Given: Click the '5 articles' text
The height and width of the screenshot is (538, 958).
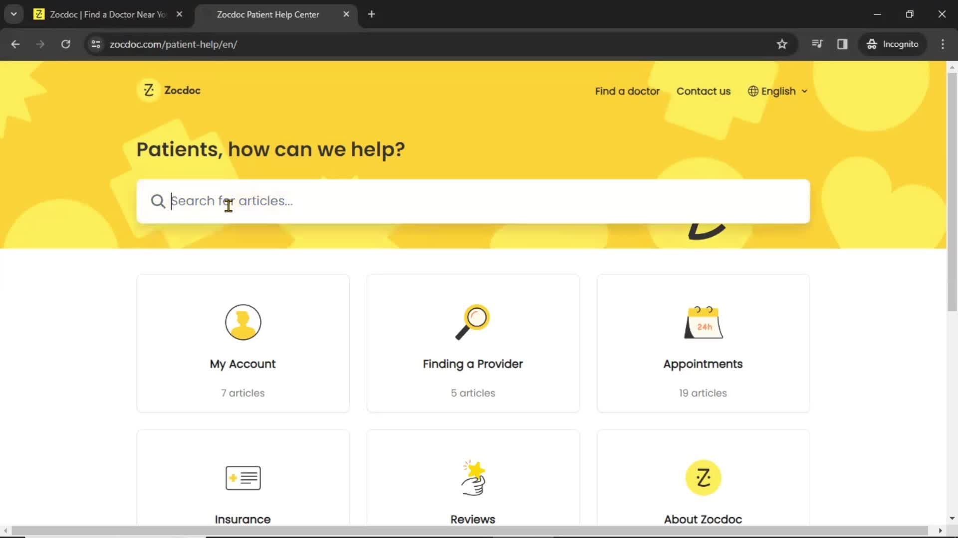Looking at the screenshot, I should coord(473,393).
